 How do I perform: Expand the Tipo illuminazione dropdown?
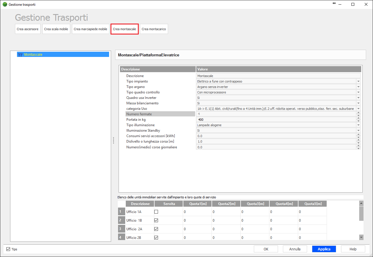[358, 125]
